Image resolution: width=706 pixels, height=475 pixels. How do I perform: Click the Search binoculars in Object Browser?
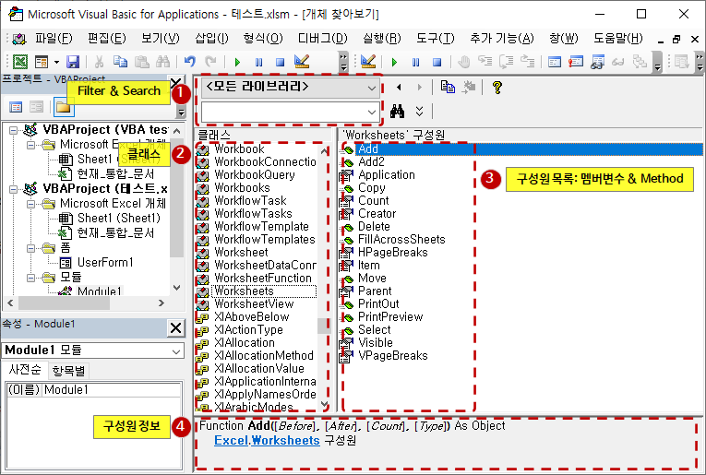tap(397, 111)
